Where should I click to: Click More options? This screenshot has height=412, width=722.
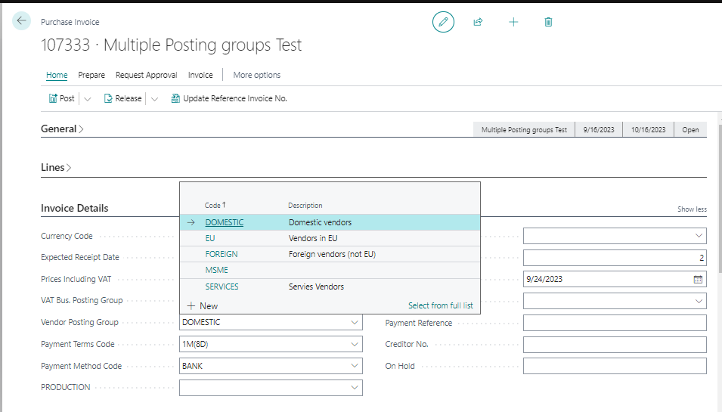[256, 75]
